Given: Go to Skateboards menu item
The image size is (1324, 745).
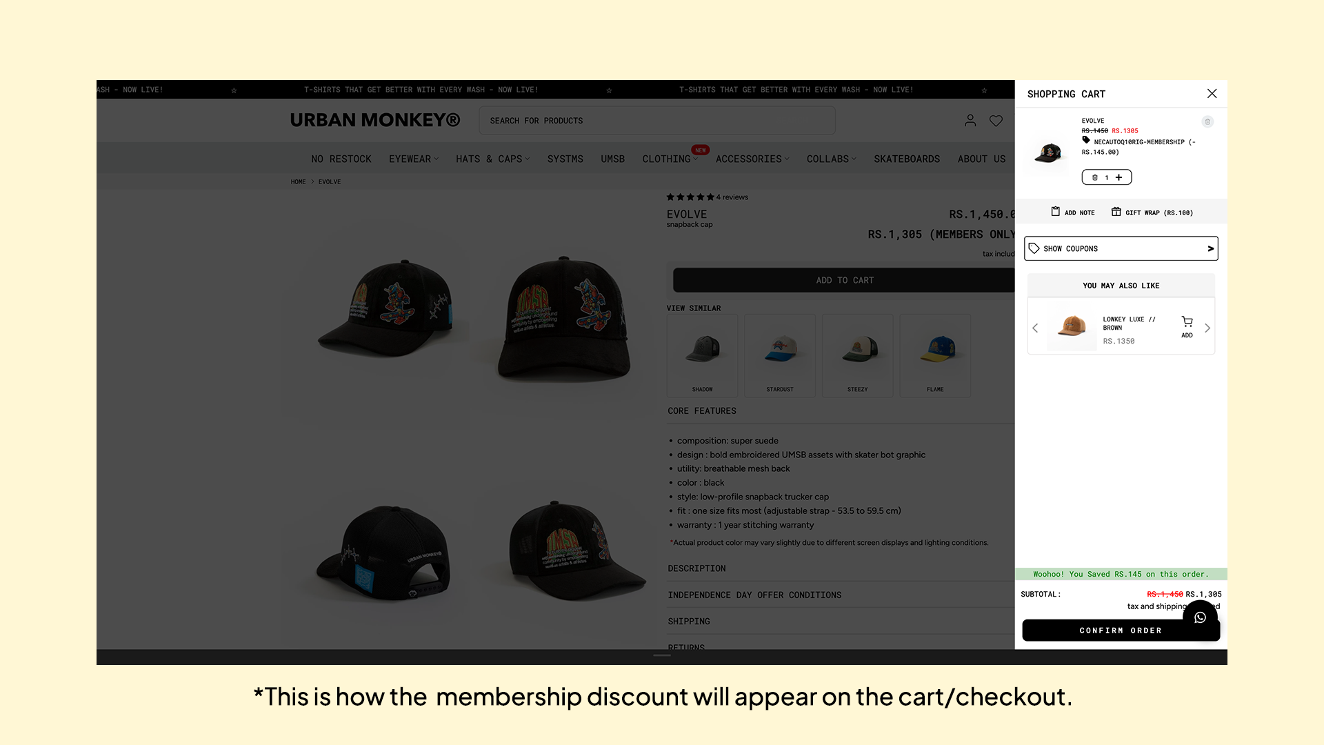Looking at the screenshot, I should [907, 159].
